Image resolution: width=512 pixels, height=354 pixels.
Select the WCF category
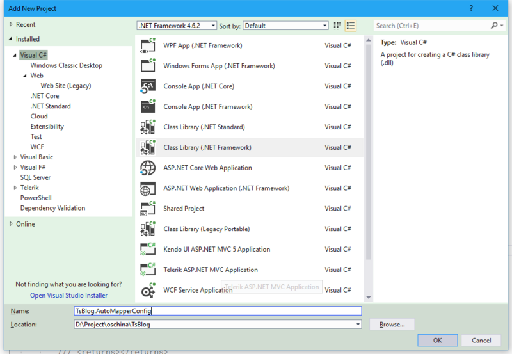tap(37, 147)
